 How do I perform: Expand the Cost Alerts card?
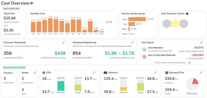pos(201,43)
